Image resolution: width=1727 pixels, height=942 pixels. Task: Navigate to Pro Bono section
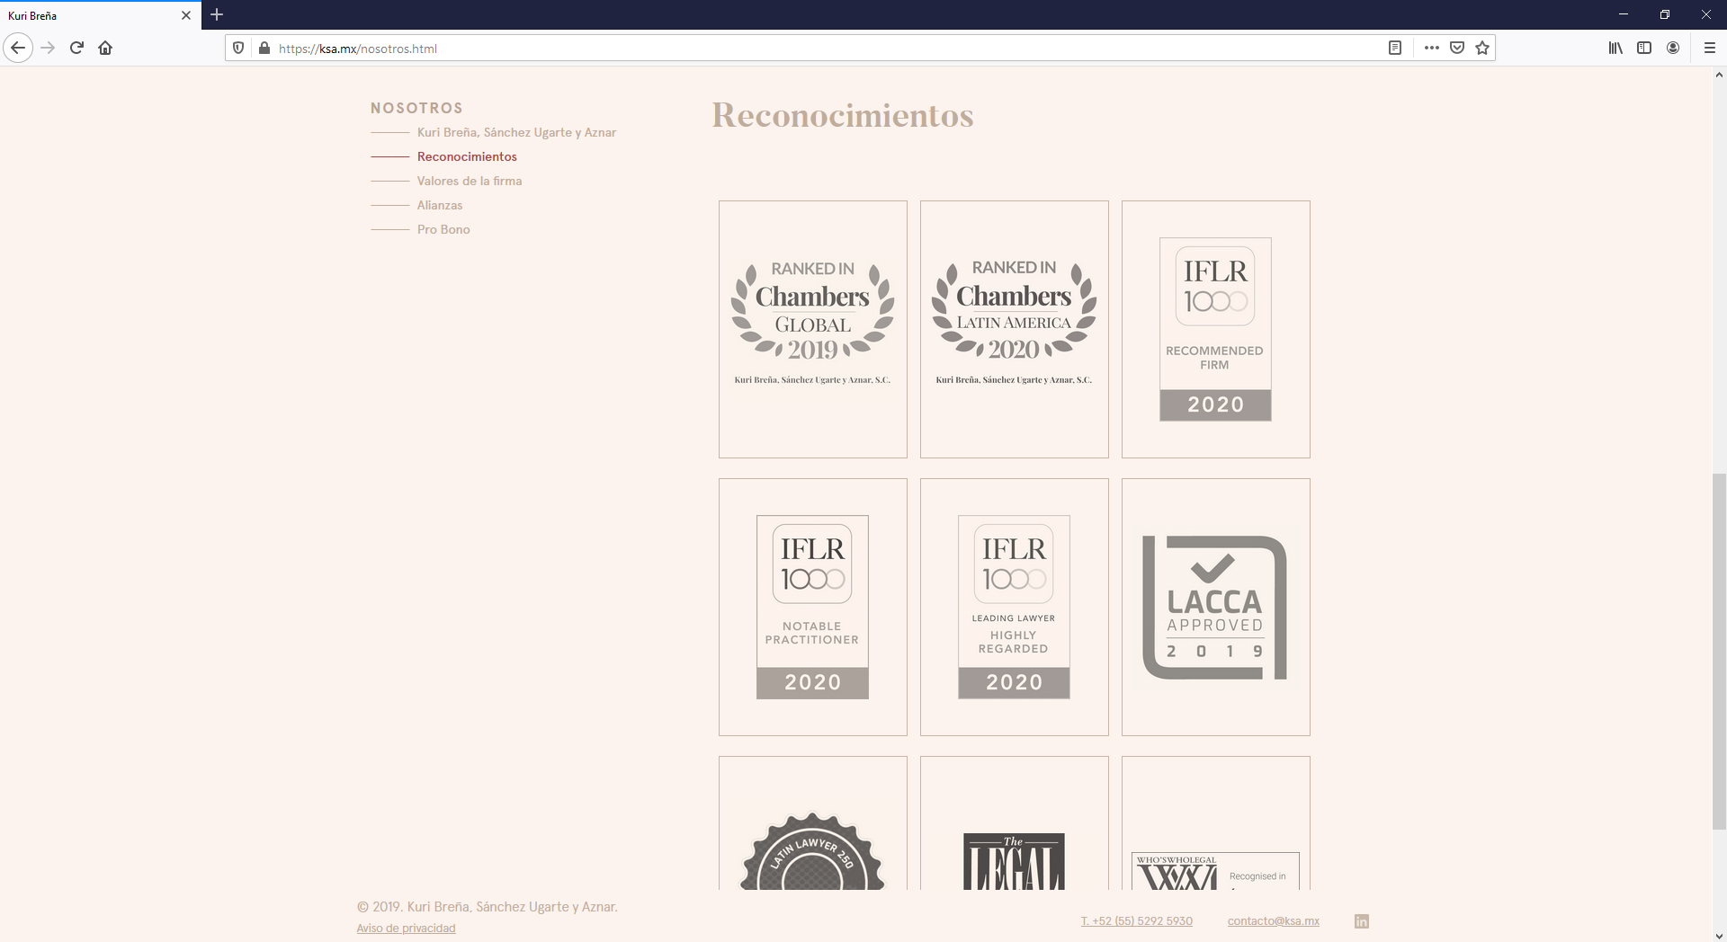(443, 229)
